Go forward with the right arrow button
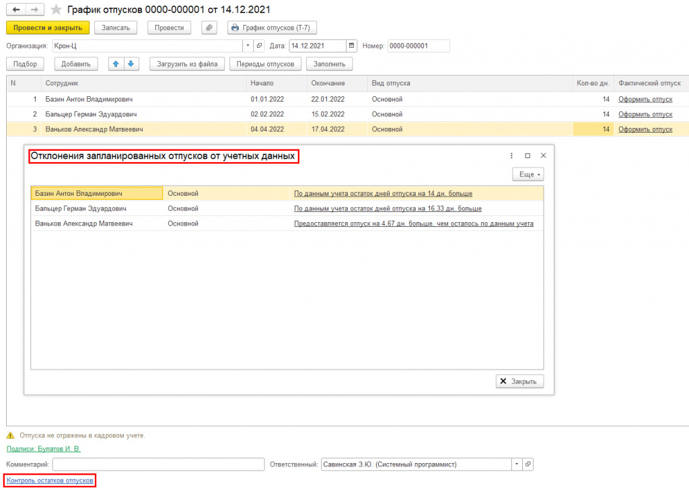Screen dimensions: 689x490 (x=35, y=9)
